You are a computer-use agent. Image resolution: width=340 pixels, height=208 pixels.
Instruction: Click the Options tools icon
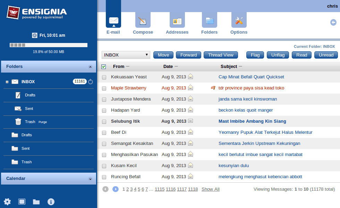click(239, 21)
